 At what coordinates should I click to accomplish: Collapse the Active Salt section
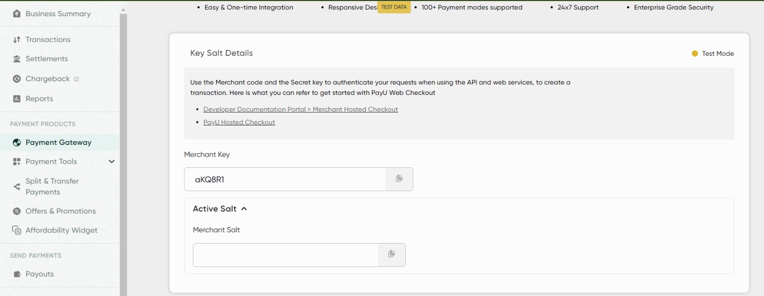pos(244,209)
